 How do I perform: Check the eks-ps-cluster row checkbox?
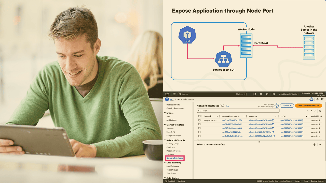199,120
